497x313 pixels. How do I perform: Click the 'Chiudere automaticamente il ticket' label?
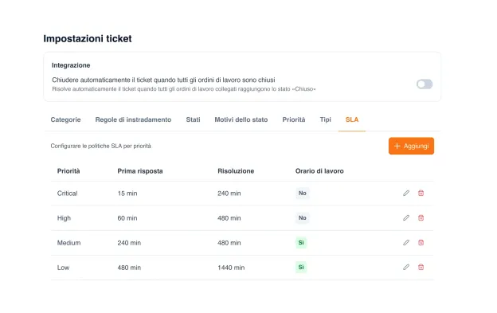point(163,80)
